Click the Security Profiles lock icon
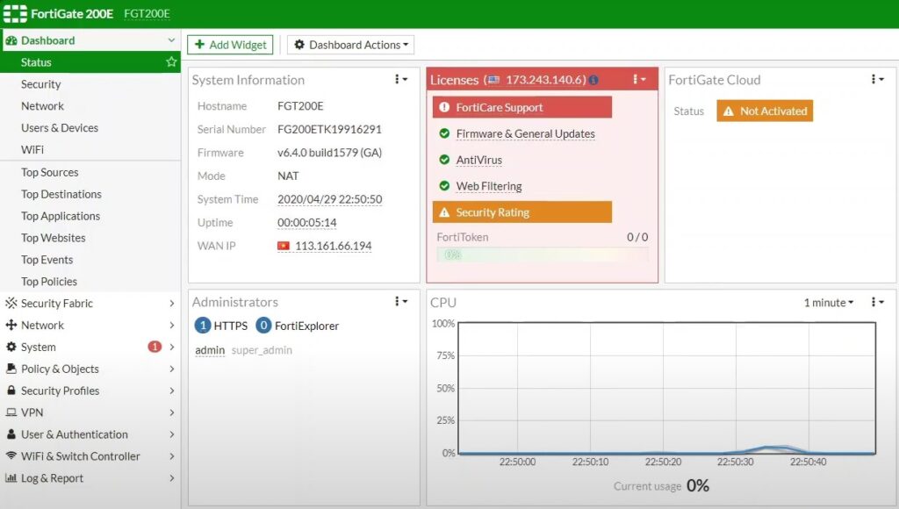This screenshot has width=899, height=509. pos(11,391)
